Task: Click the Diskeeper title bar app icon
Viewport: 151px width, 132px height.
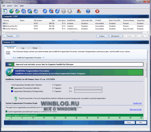Action: tap(2, 2)
